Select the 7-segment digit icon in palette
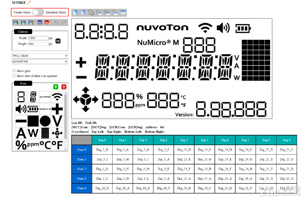Screen dimensions: 303x198 (21, 97)
